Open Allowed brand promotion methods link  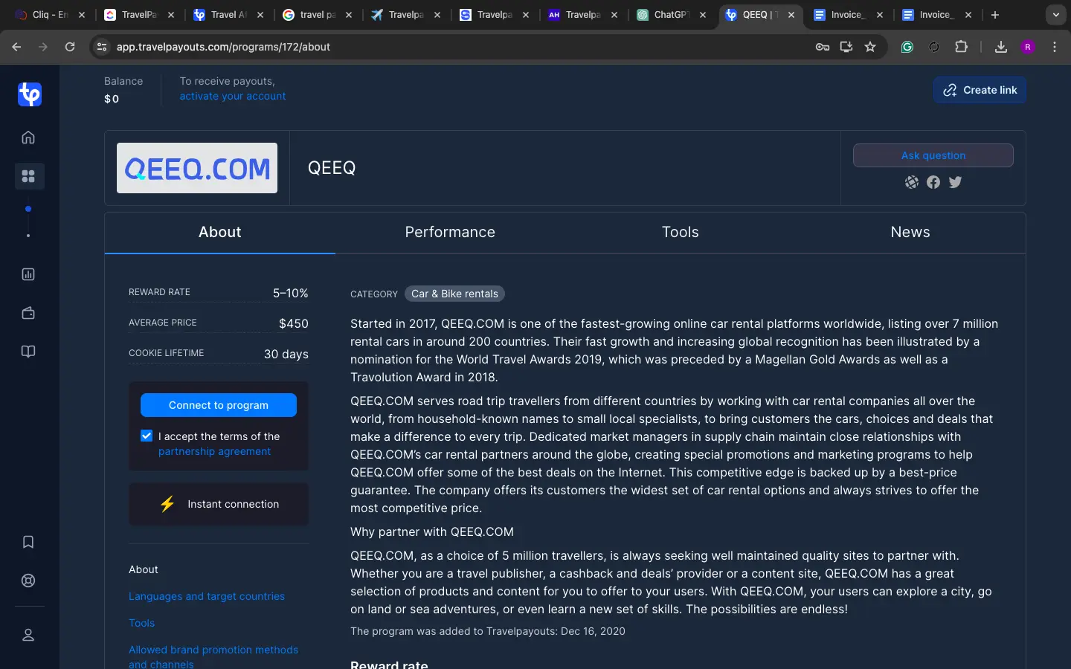[x=213, y=656]
